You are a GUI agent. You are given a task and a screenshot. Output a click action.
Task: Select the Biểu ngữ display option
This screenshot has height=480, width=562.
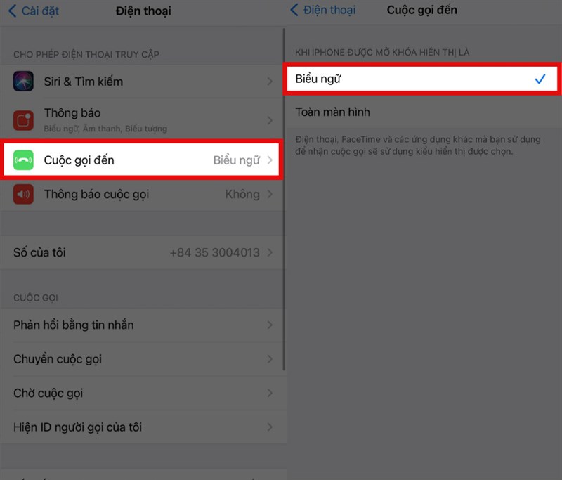tap(422, 79)
